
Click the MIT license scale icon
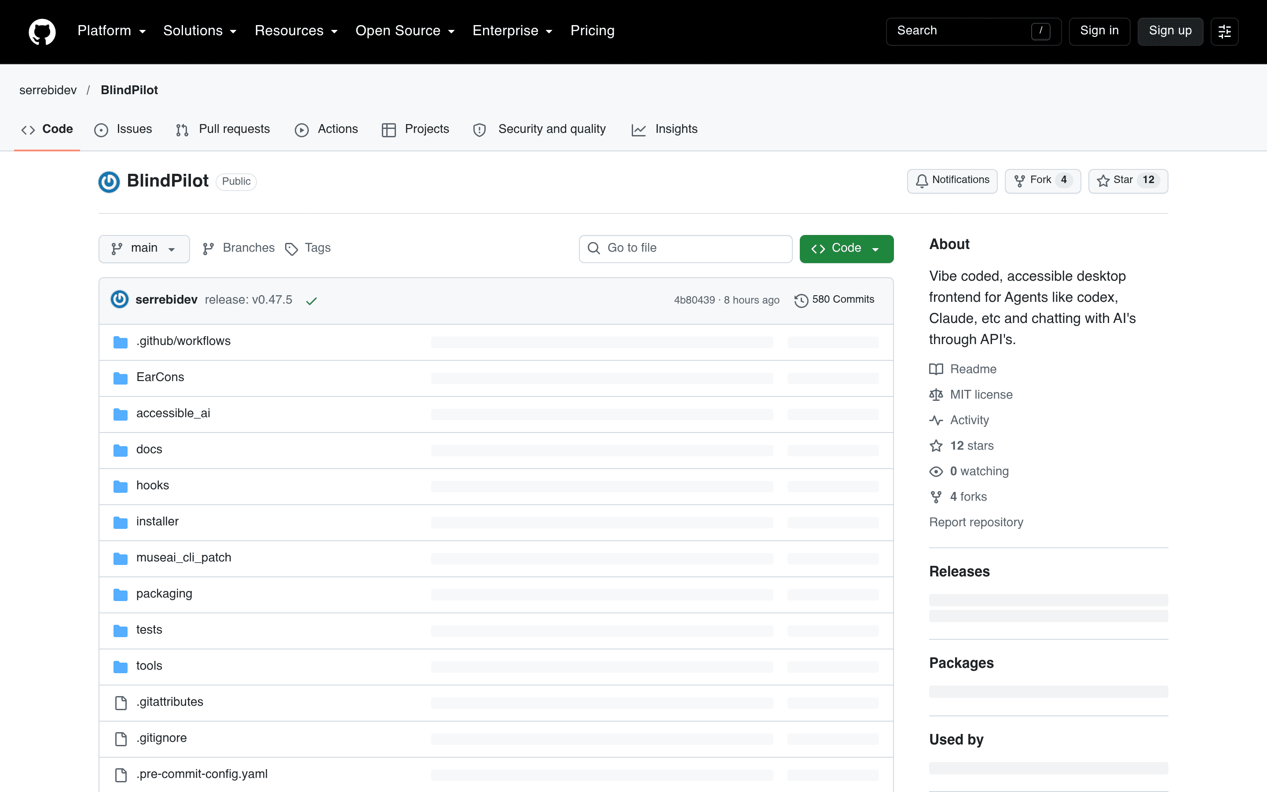click(936, 395)
